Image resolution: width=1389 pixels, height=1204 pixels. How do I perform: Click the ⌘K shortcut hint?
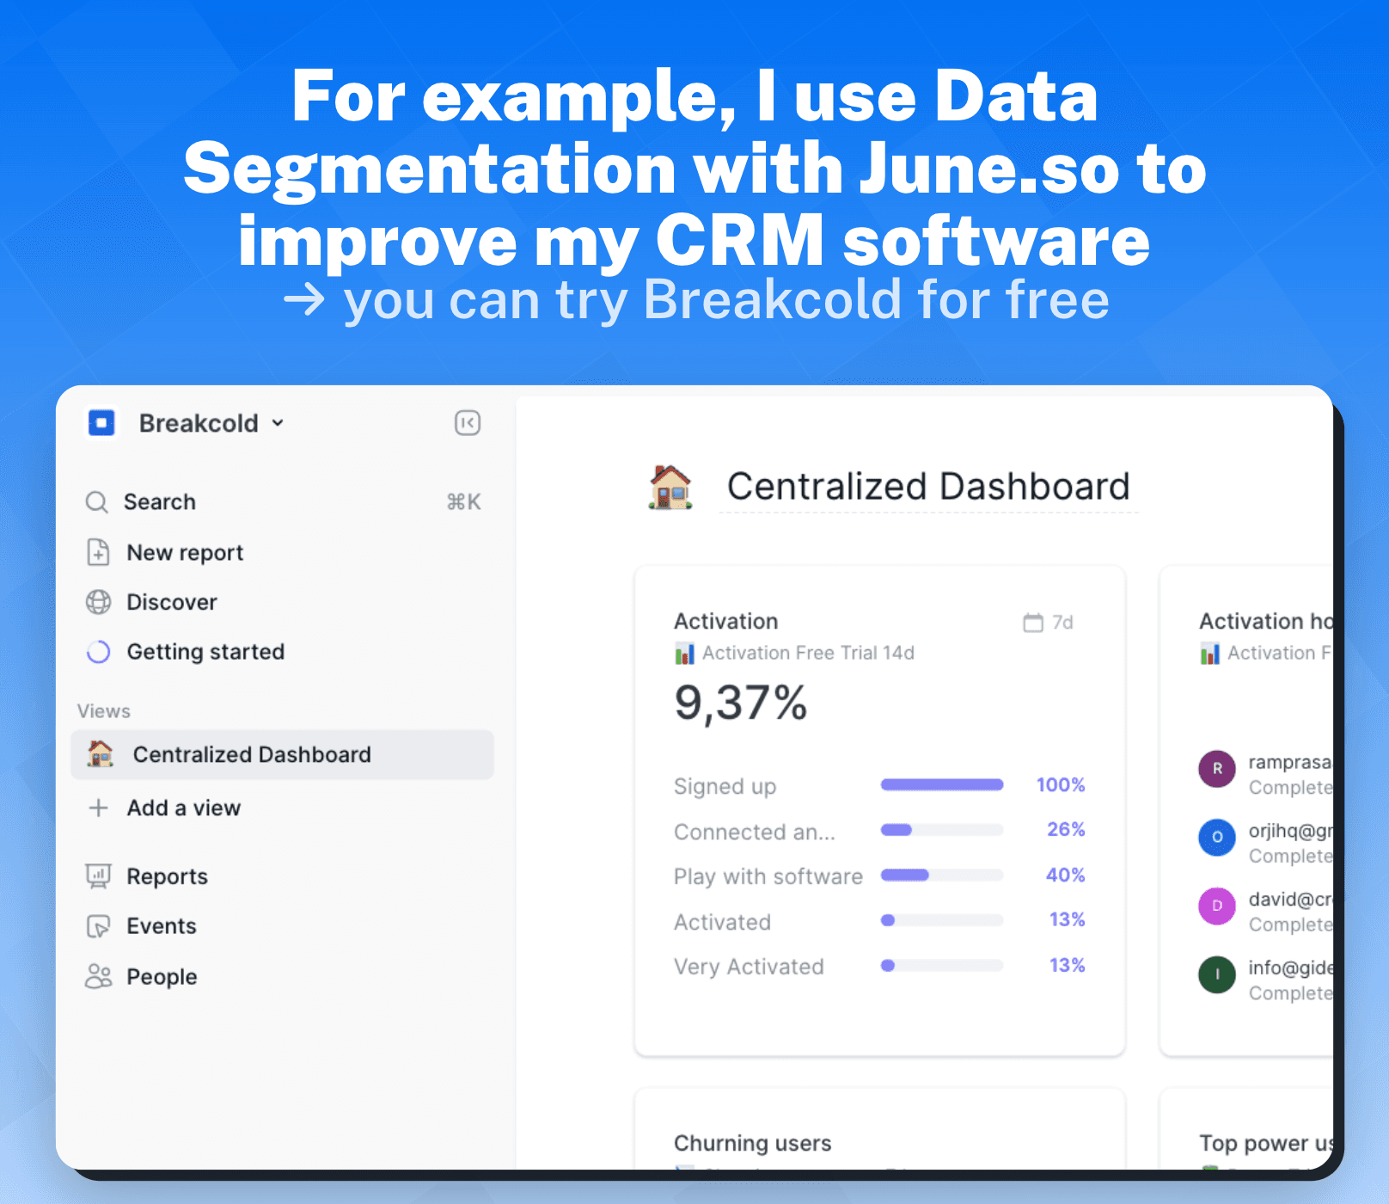click(x=464, y=501)
